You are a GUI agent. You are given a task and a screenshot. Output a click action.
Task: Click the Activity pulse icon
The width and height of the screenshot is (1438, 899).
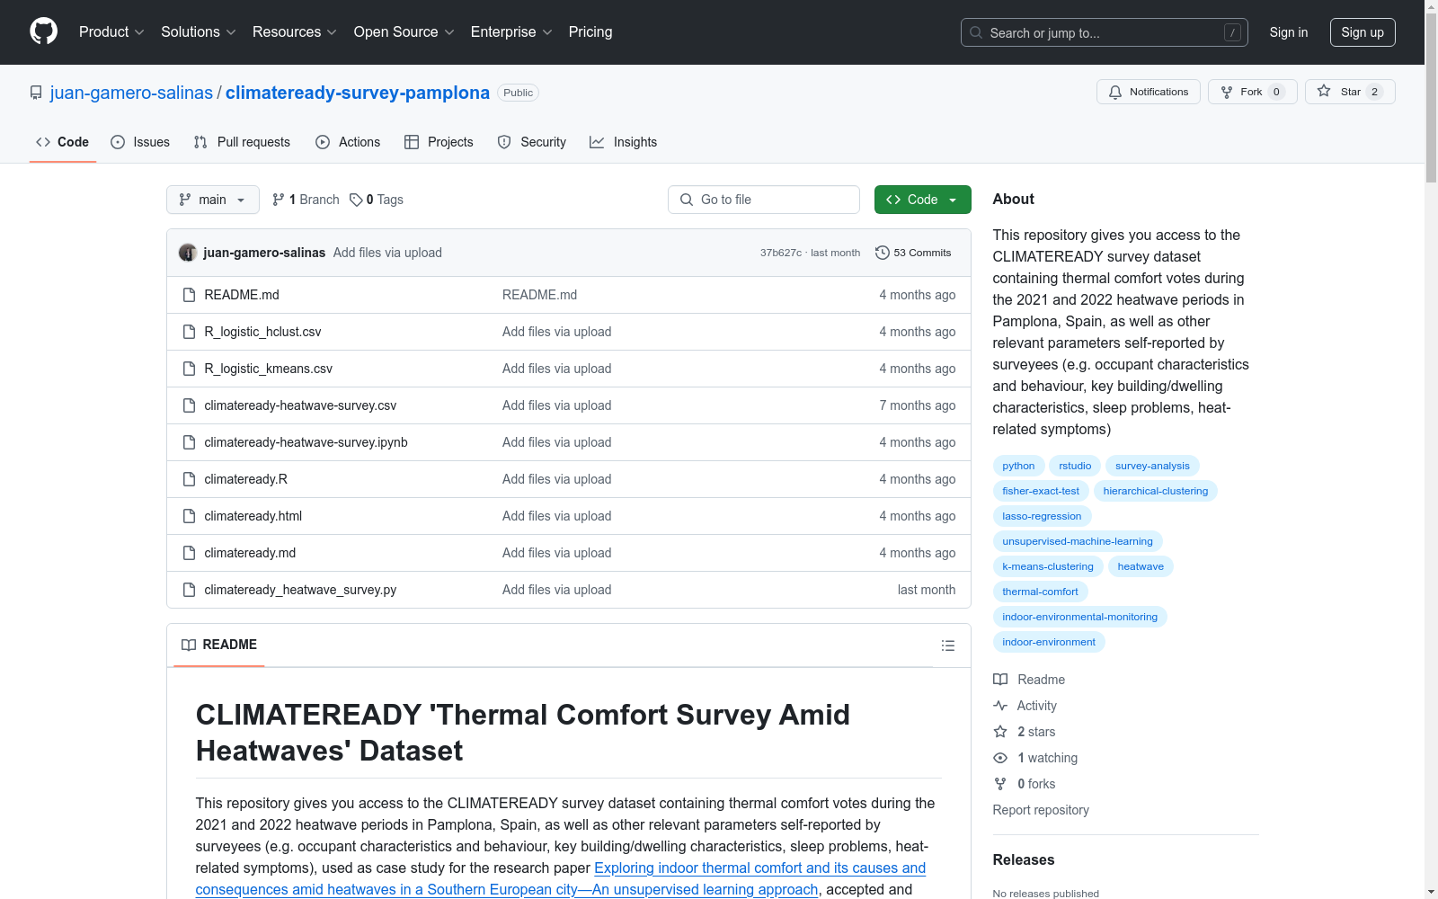[1000, 706]
